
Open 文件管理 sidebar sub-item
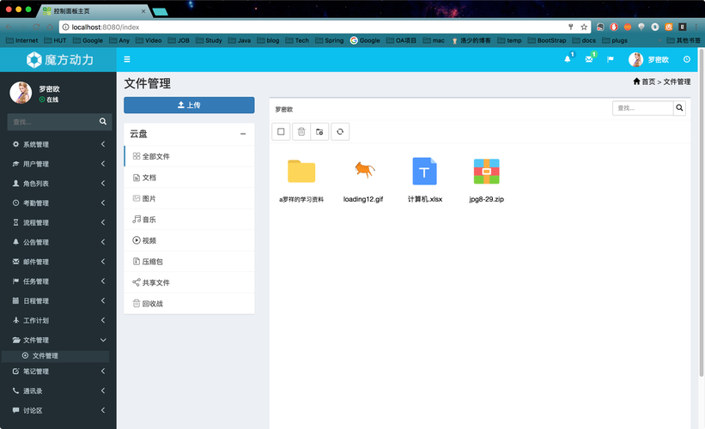pyautogui.click(x=56, y=356)
